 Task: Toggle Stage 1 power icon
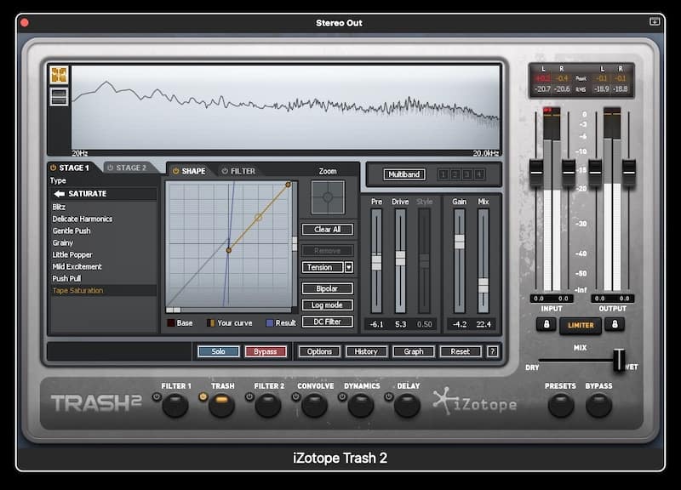click(x=54, y=168)
